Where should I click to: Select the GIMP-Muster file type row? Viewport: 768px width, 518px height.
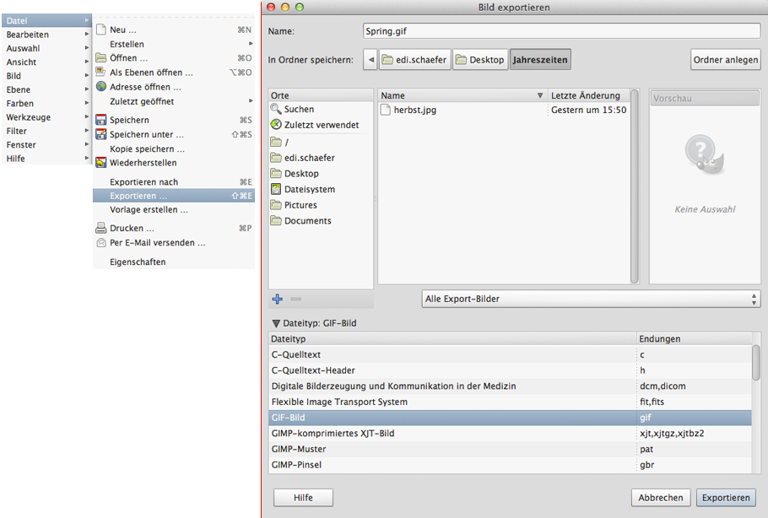[453, 449]
